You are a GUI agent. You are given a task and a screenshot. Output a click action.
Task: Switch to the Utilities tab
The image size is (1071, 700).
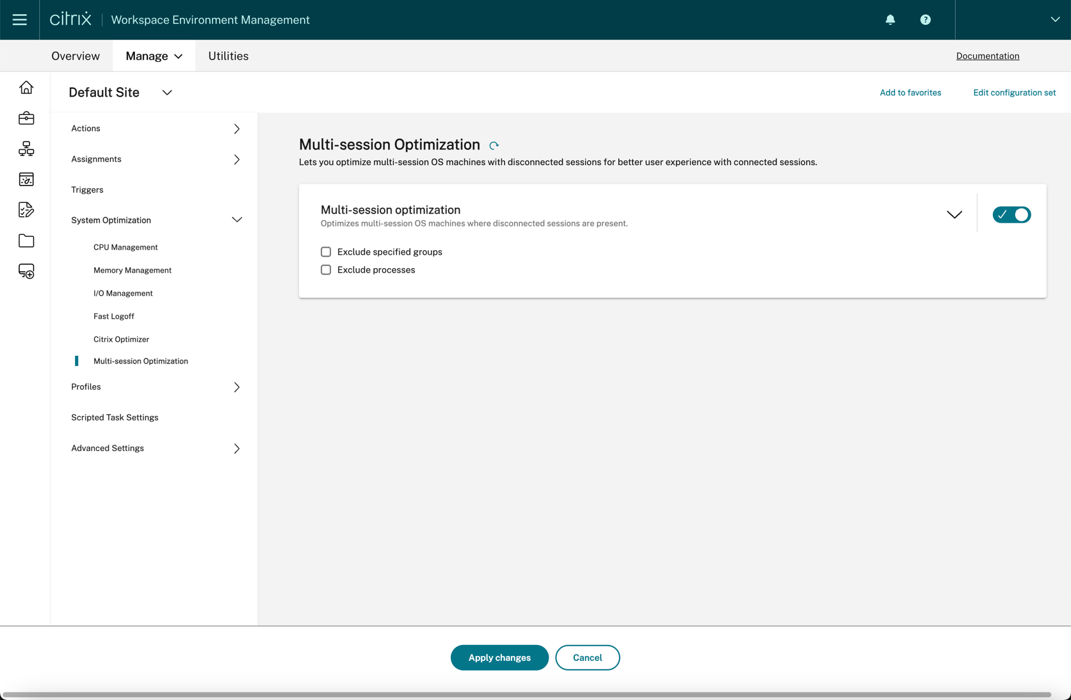[x=229, y=56]
